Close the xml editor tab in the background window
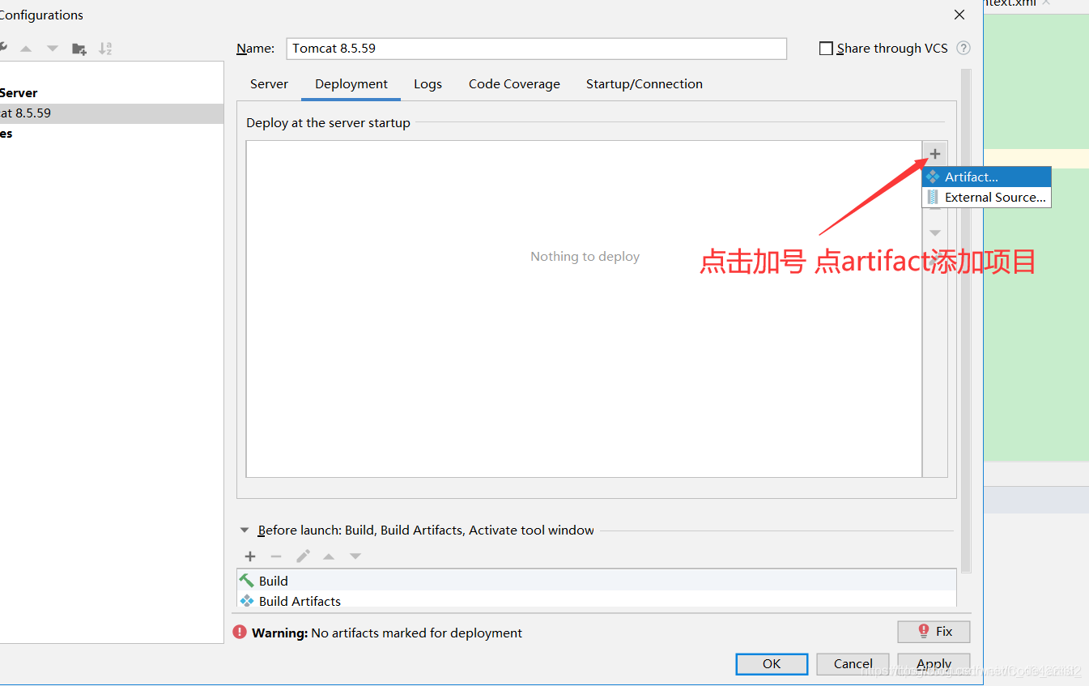 [x=1046, y=3]
